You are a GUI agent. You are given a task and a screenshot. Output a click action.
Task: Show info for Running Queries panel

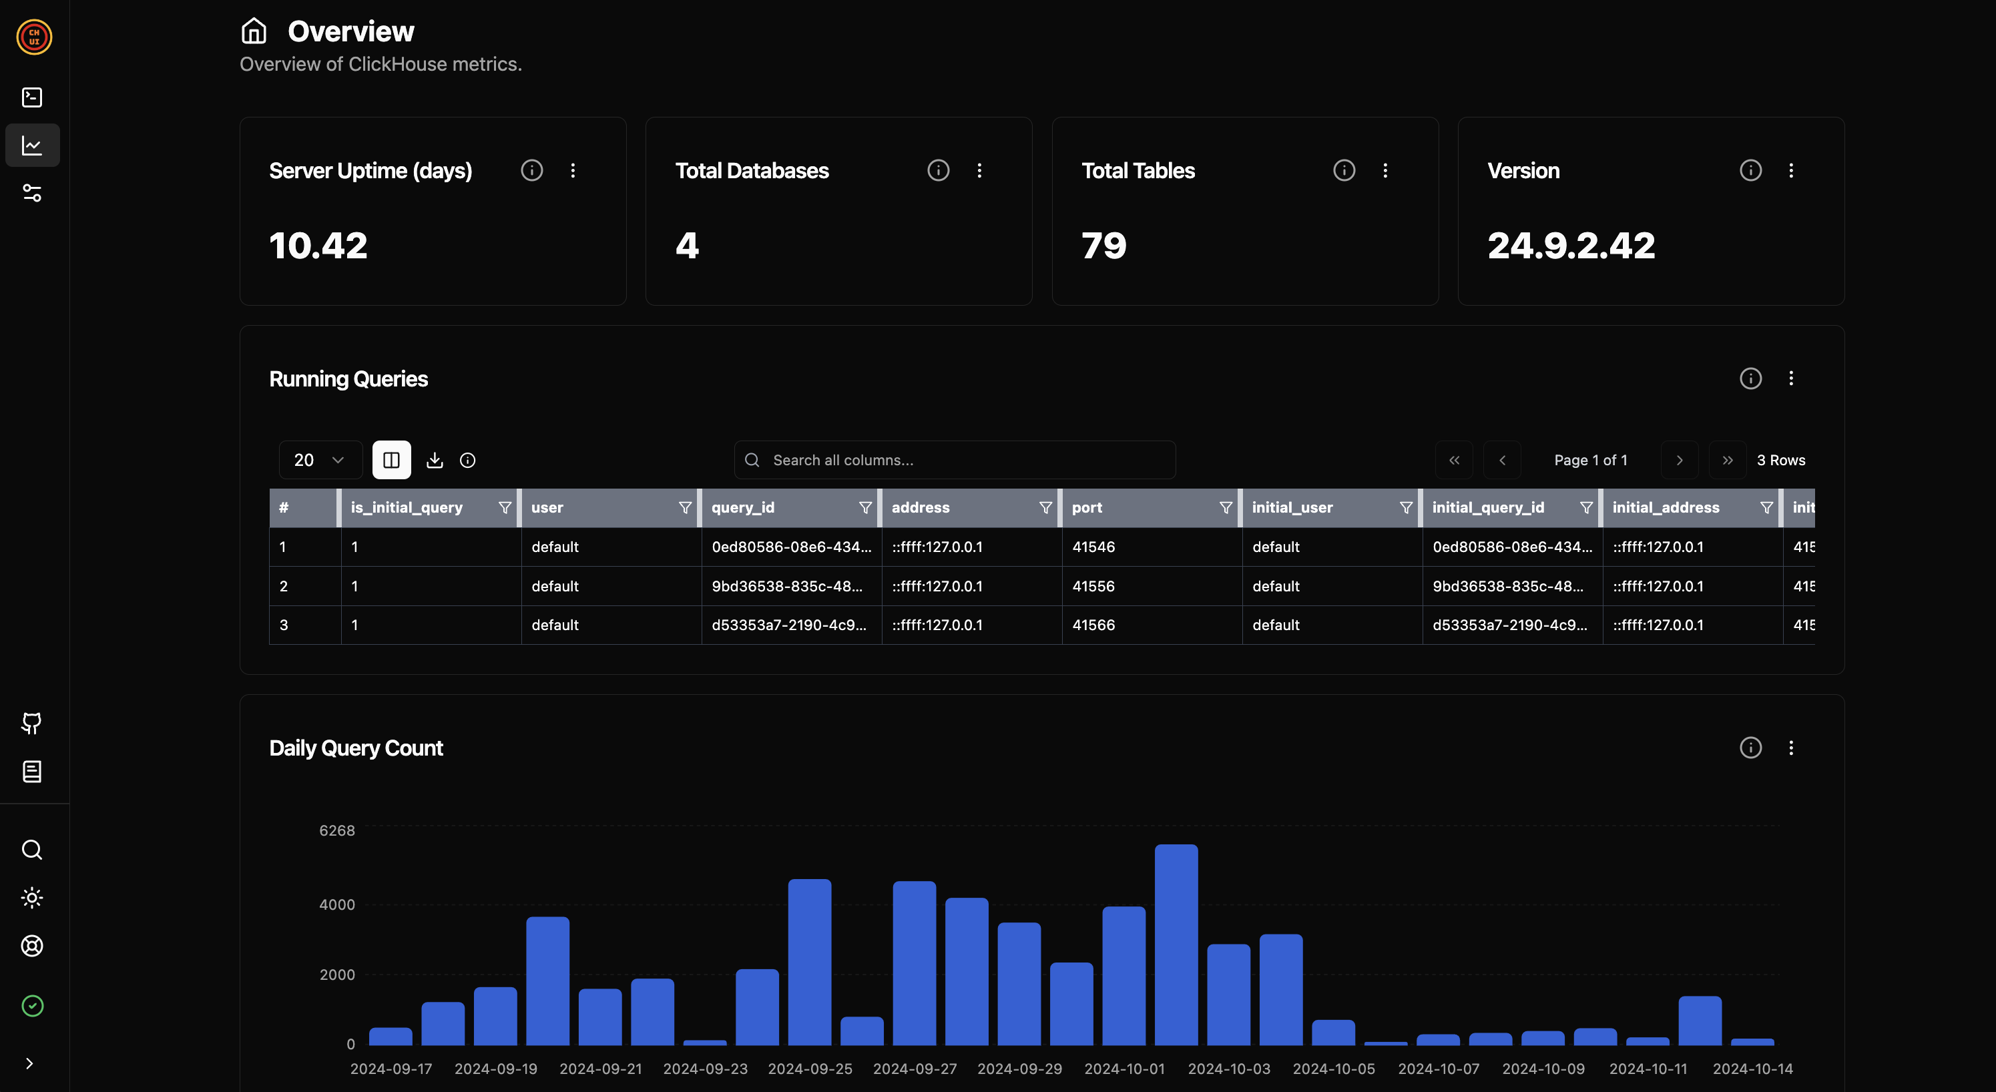click(1751, 378)
